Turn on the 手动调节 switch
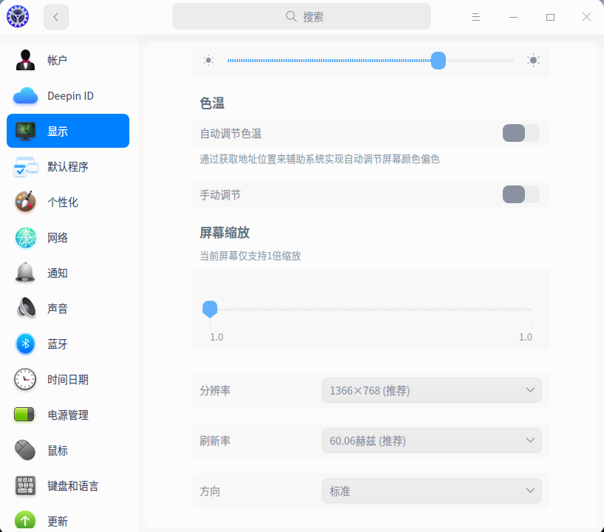This screenshot has width=604, height=532. pos(520,194)
